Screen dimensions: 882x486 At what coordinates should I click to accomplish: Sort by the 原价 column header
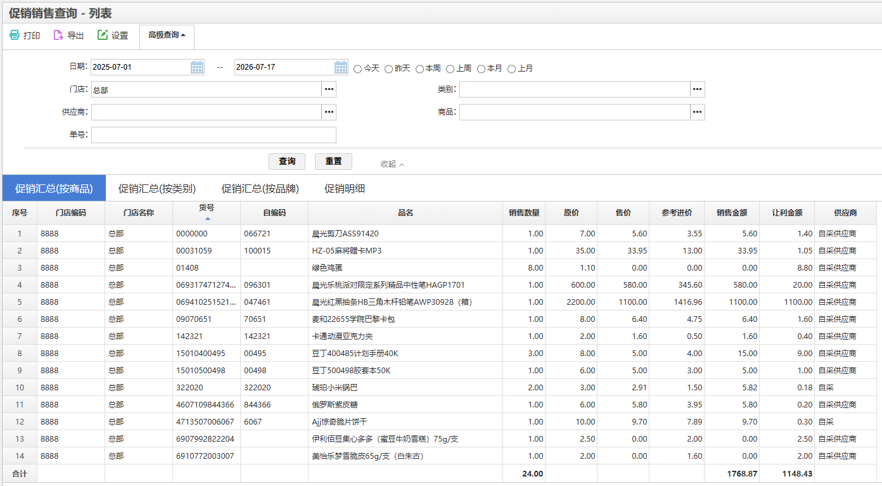pyautogui.click(x=571, y=213)
